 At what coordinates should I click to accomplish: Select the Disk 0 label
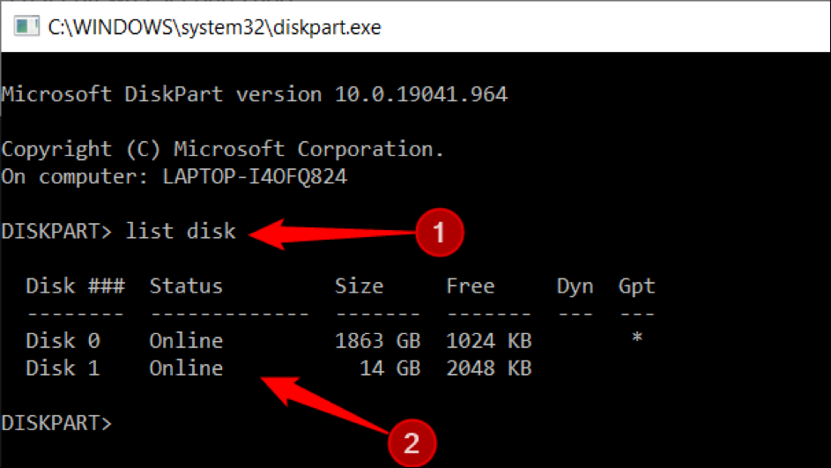63,341
